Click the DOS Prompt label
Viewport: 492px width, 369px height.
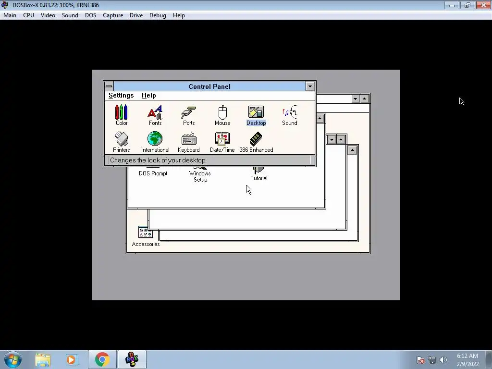pyautogui.click(x=153, y=173)
